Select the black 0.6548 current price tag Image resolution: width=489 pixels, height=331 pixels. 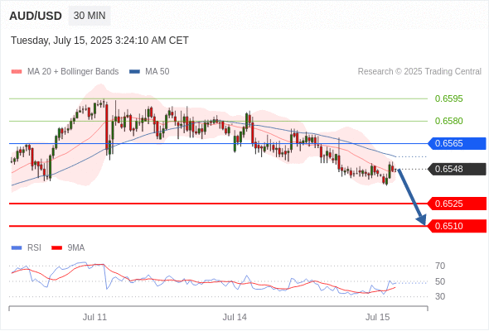click(457, 169)
